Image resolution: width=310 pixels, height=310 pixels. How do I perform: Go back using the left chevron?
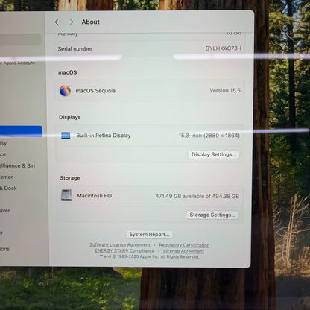57,22
